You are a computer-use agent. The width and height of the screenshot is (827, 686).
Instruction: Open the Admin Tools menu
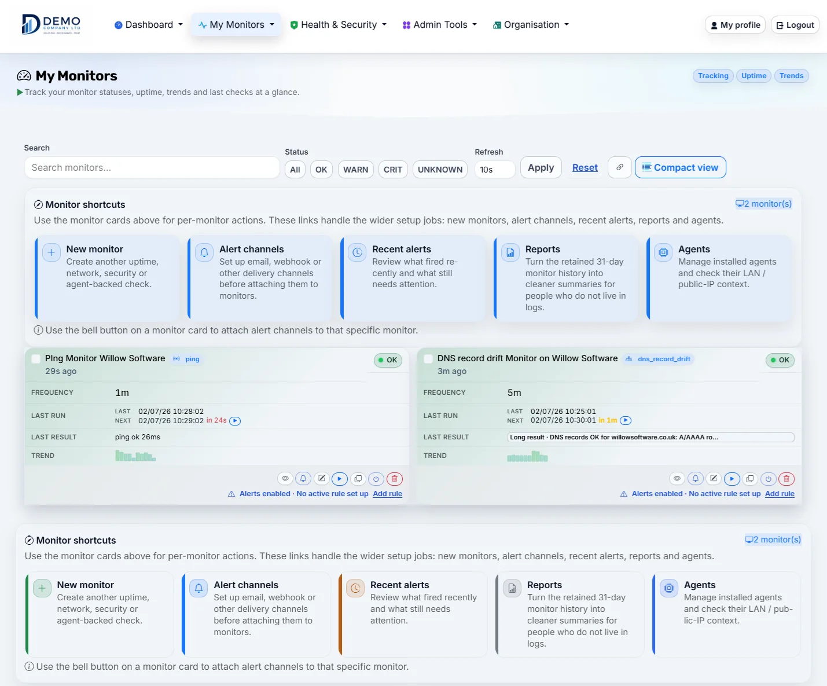[x=440, y=25]
